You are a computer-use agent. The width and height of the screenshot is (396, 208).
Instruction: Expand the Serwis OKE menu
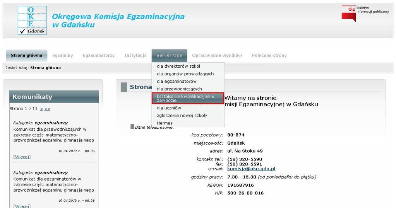(x=169, y=55)
